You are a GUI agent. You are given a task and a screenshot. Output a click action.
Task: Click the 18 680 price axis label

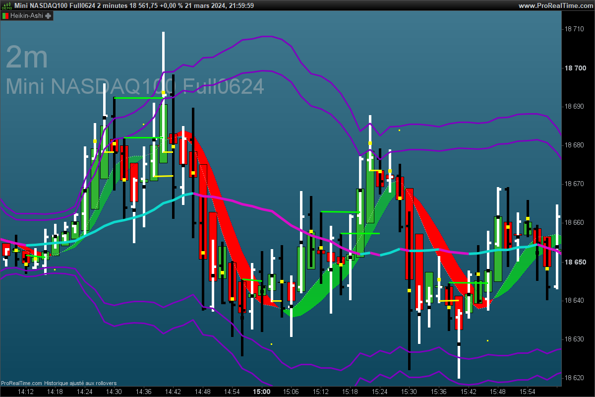pyautogui.click(x=575, y=145)
